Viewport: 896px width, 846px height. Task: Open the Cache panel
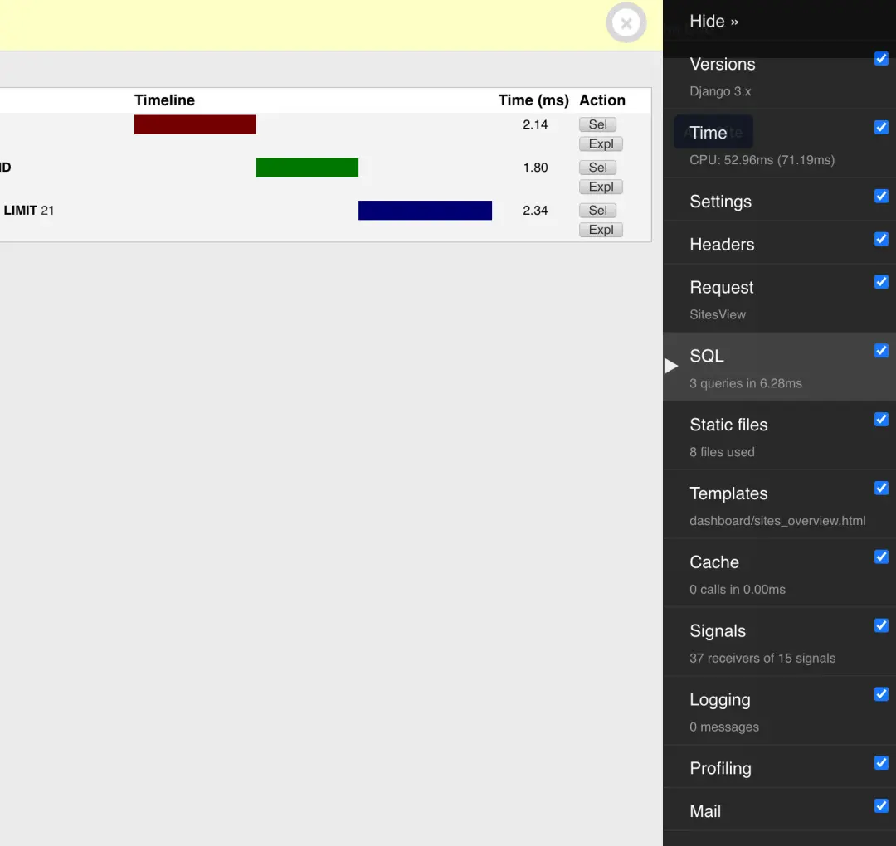(x=714, y=562)
